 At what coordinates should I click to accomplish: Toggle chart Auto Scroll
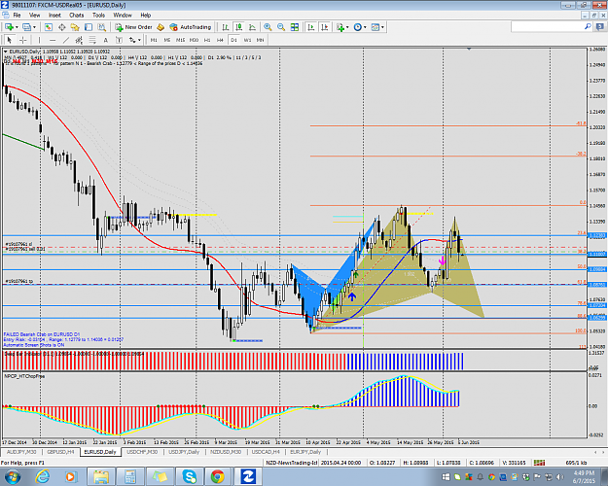(x=311, y=27)
